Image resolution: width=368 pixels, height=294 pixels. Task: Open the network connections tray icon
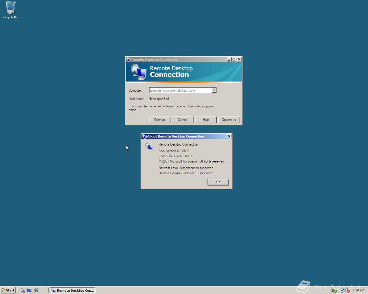[x=342, y=290]
